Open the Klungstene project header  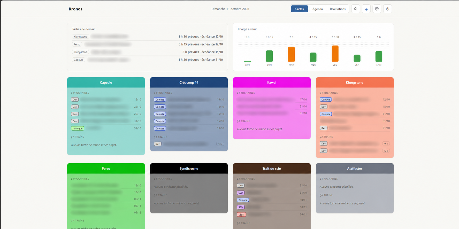(355, 82)
